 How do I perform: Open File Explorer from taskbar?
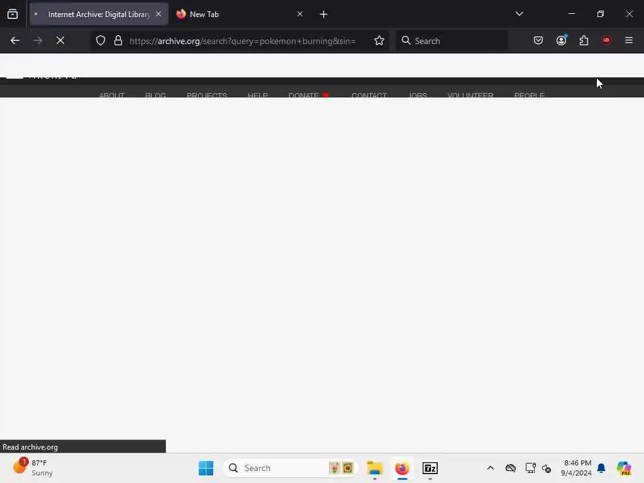click(x=375, y=468)
